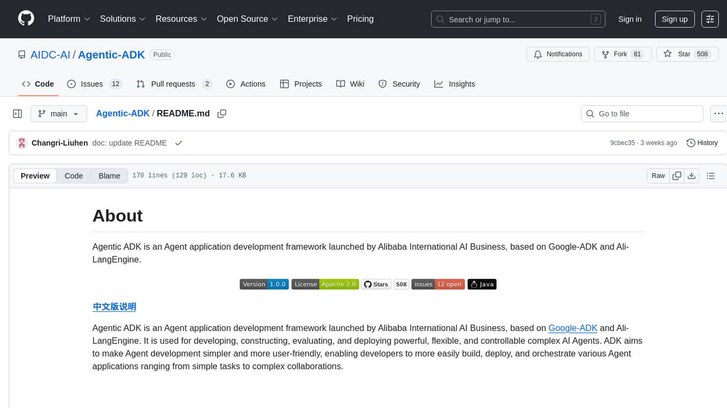Click the 508 star count badge
727x408 pixels.
tap(401, 284)
